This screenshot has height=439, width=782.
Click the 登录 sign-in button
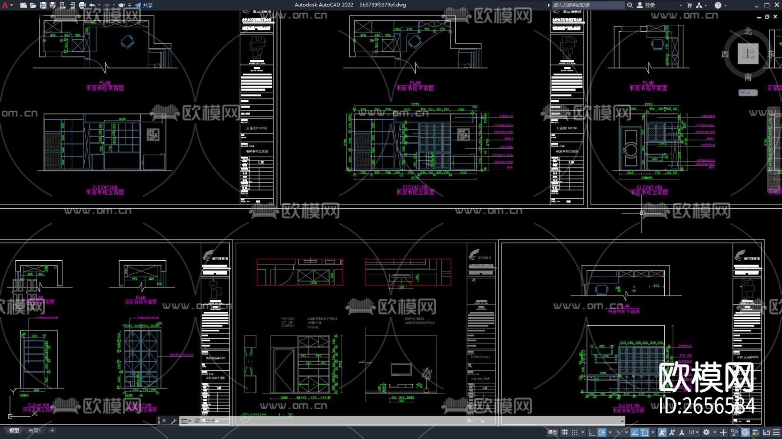coord(646,5)
